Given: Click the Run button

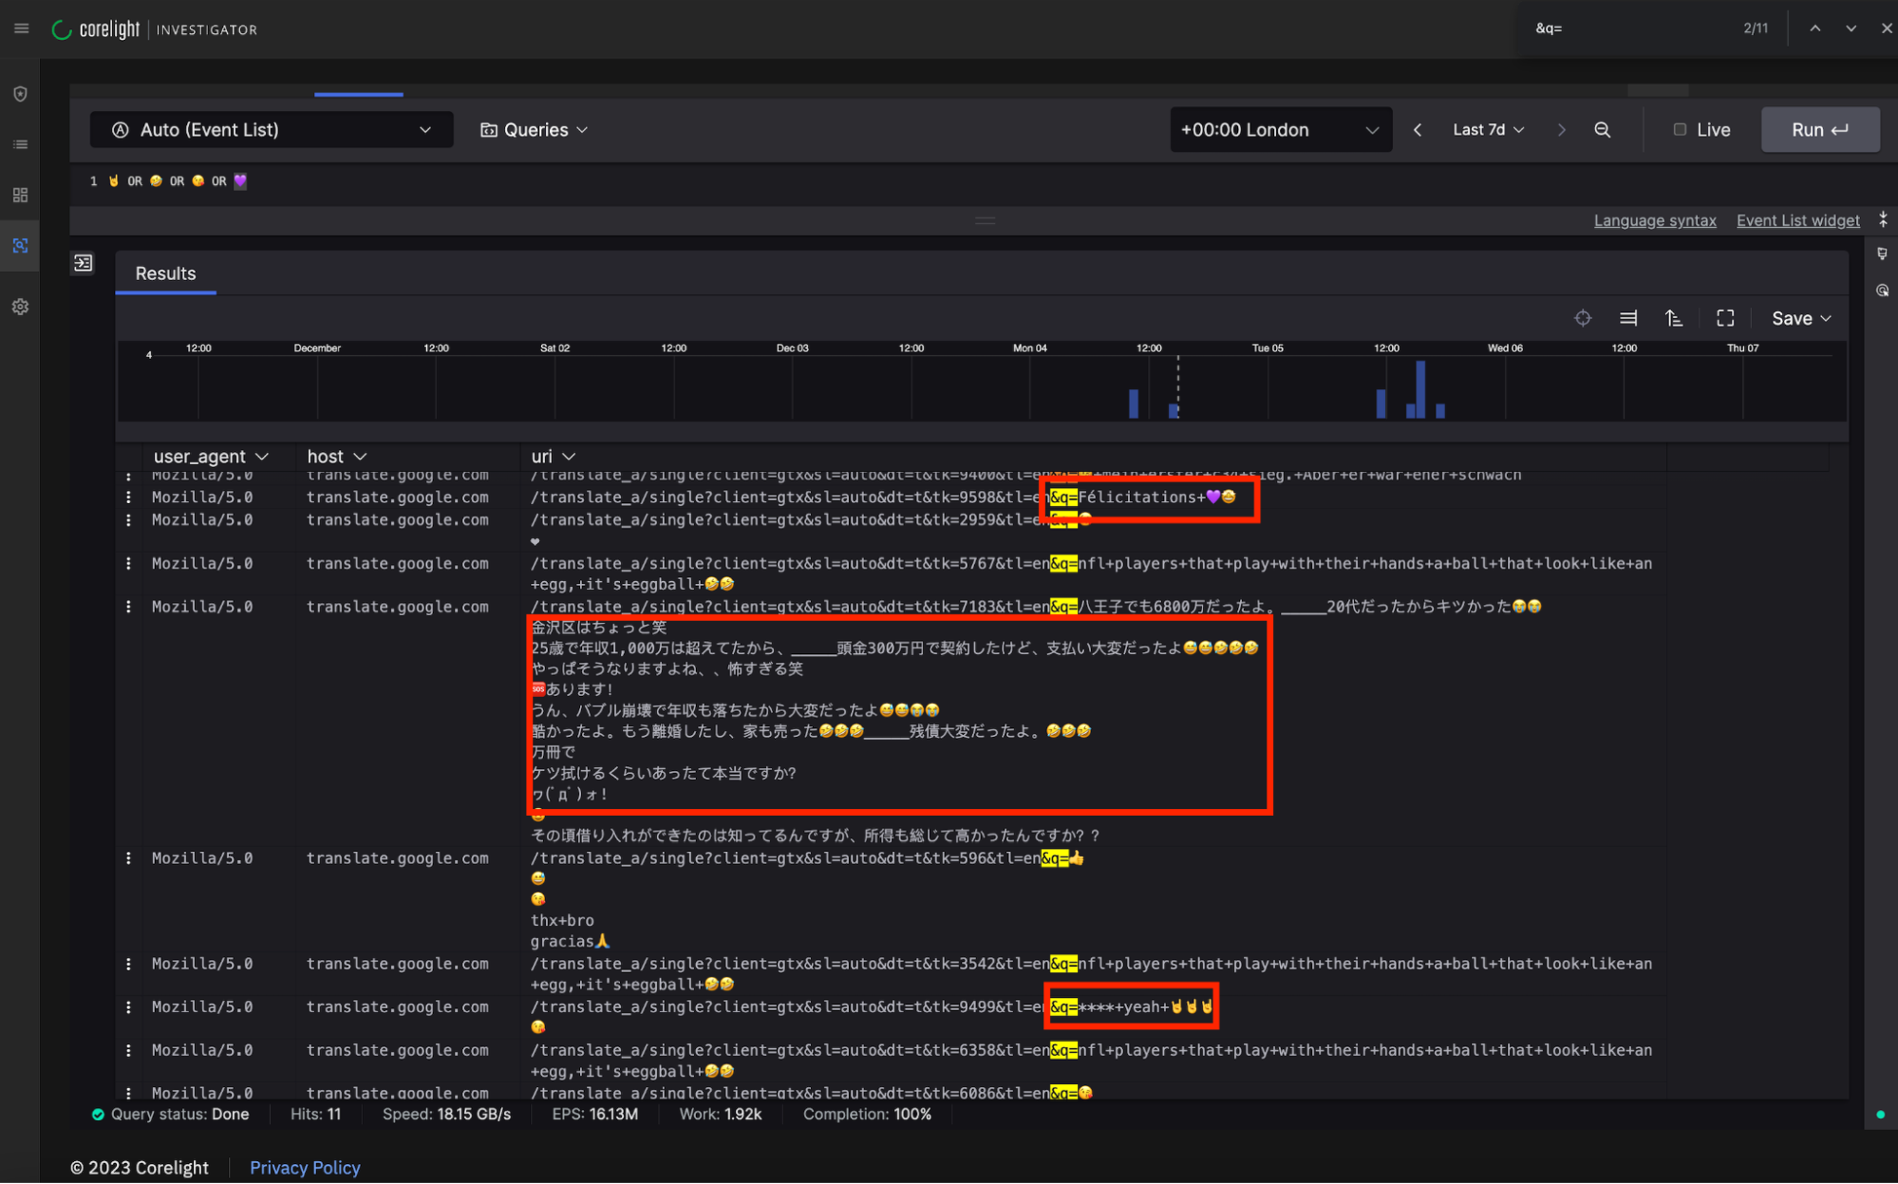Looking at the screenshot, I should pos(1818,130).
